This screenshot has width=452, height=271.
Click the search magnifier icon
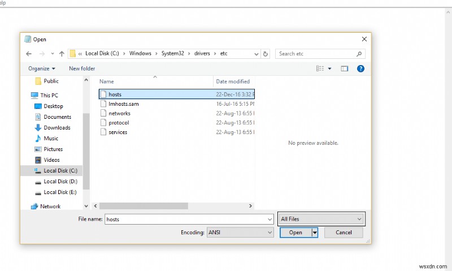(359, 54)
